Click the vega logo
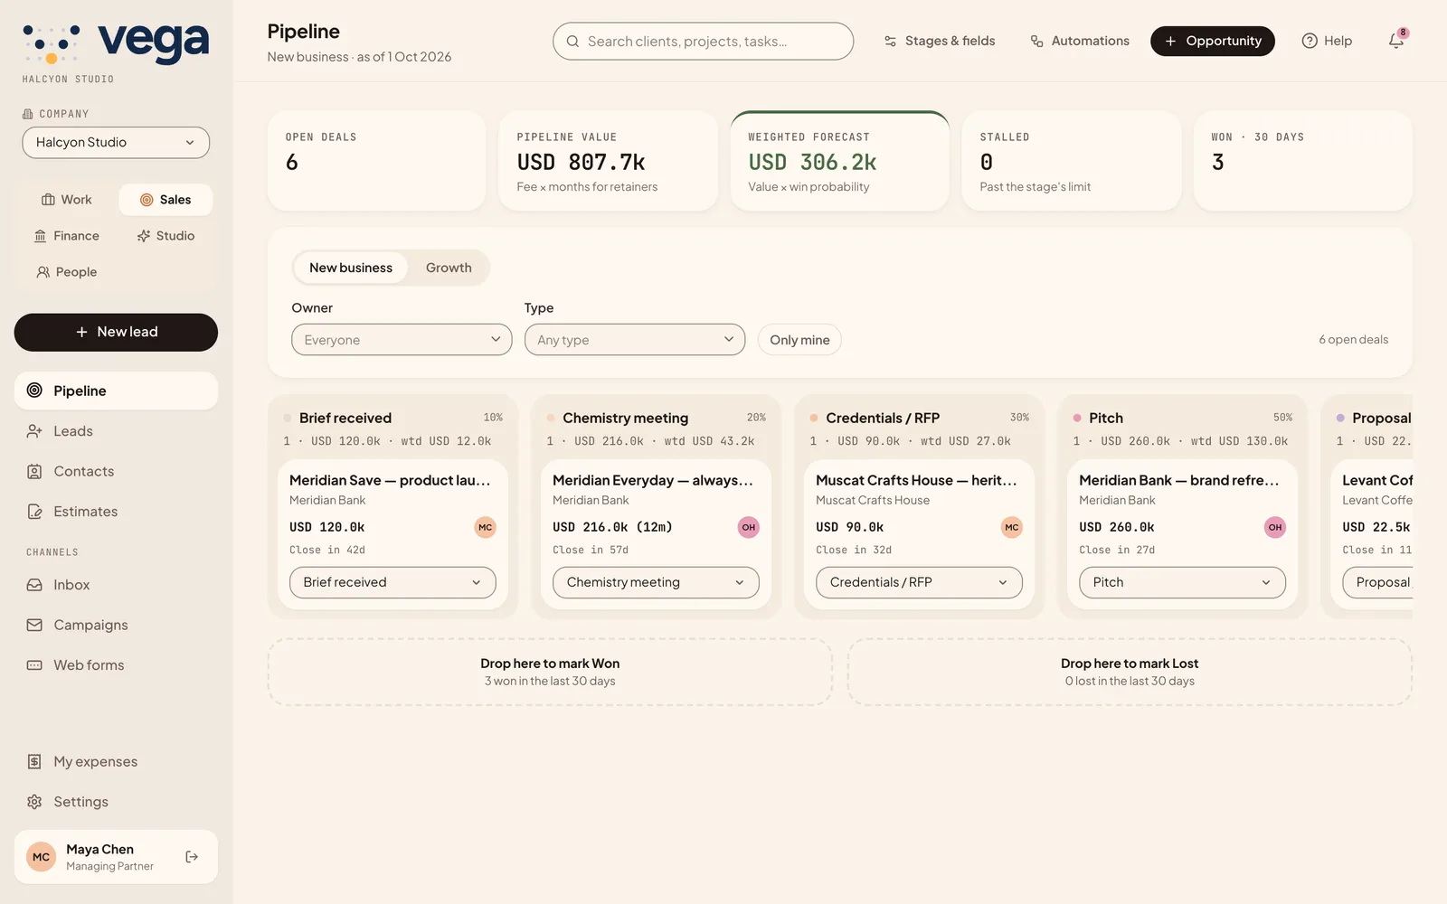1447x904 pixels. [x=116, y=45]
